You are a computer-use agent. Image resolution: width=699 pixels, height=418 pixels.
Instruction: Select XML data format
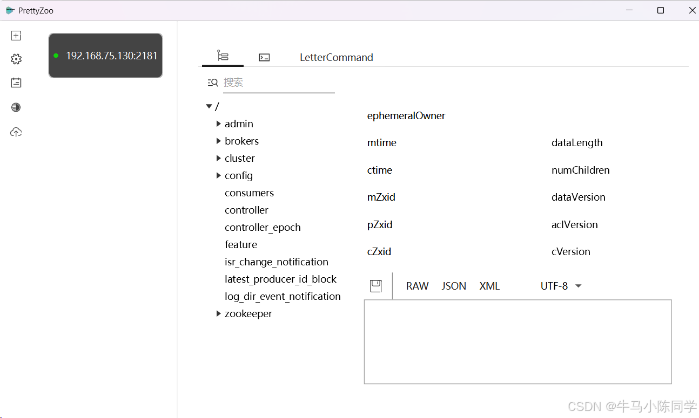(x=490, y=286)
